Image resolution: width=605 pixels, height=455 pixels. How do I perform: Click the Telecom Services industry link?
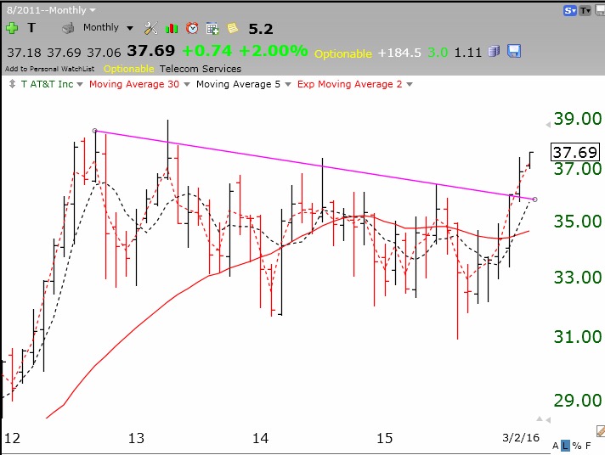click(x=201, y=69)
